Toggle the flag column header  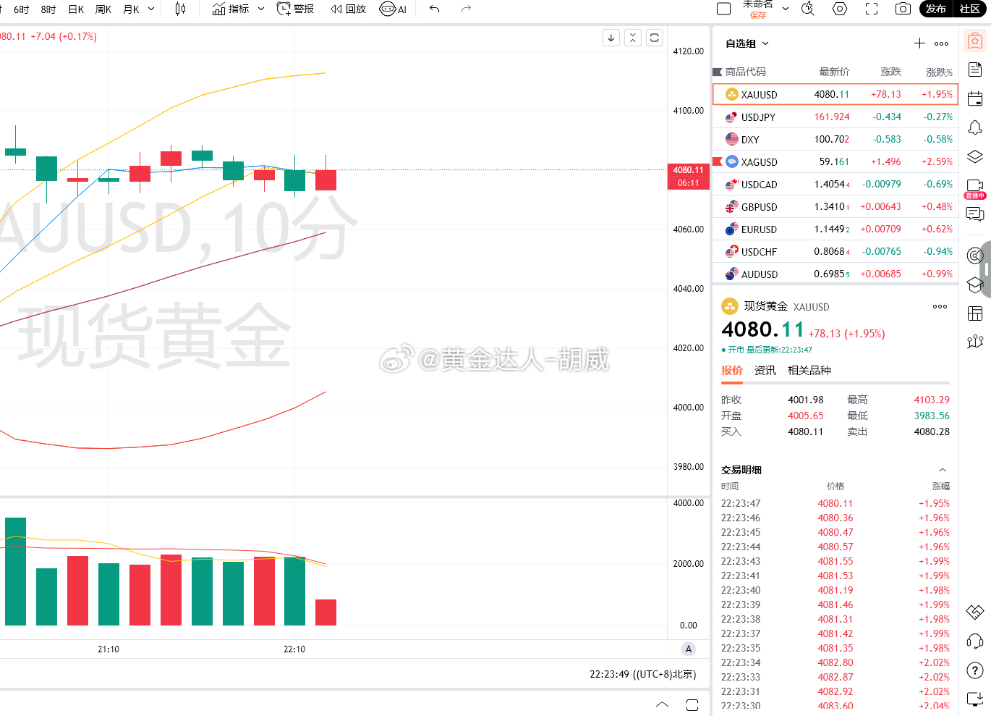(x=718, y=72)
